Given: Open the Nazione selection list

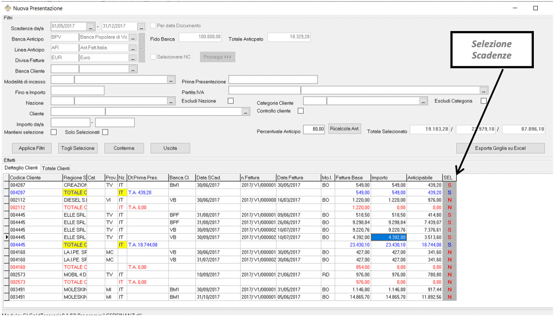Looking at the screenshot, I should 171,101.
